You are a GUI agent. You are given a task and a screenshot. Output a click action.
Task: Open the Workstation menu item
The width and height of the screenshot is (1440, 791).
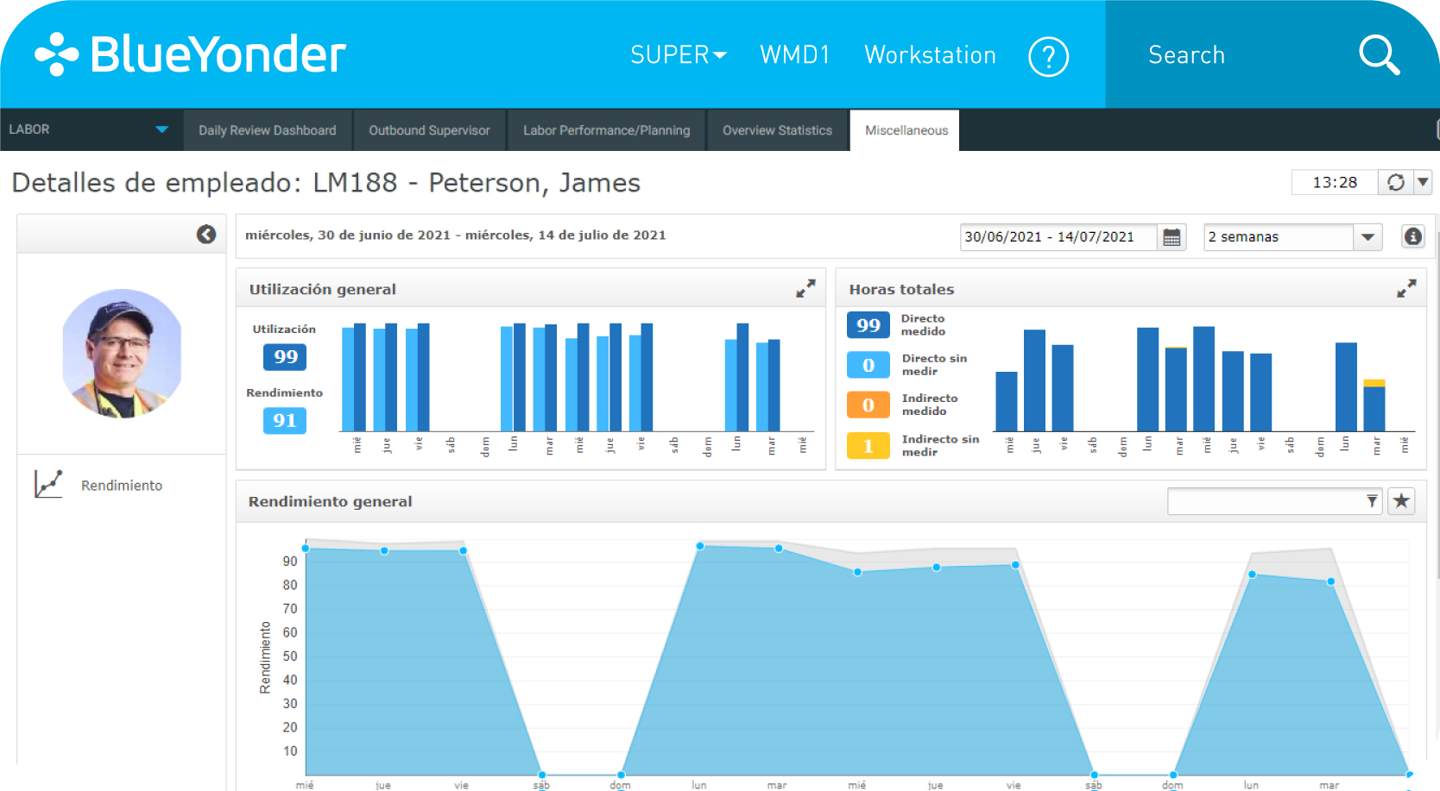point(930,54)
